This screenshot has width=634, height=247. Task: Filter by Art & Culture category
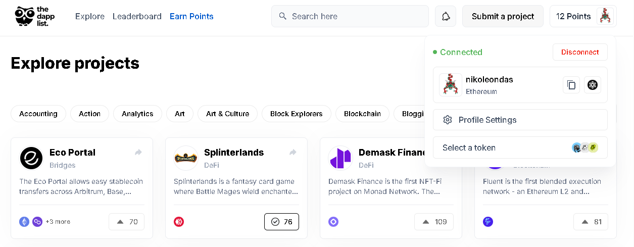point(227,114)
